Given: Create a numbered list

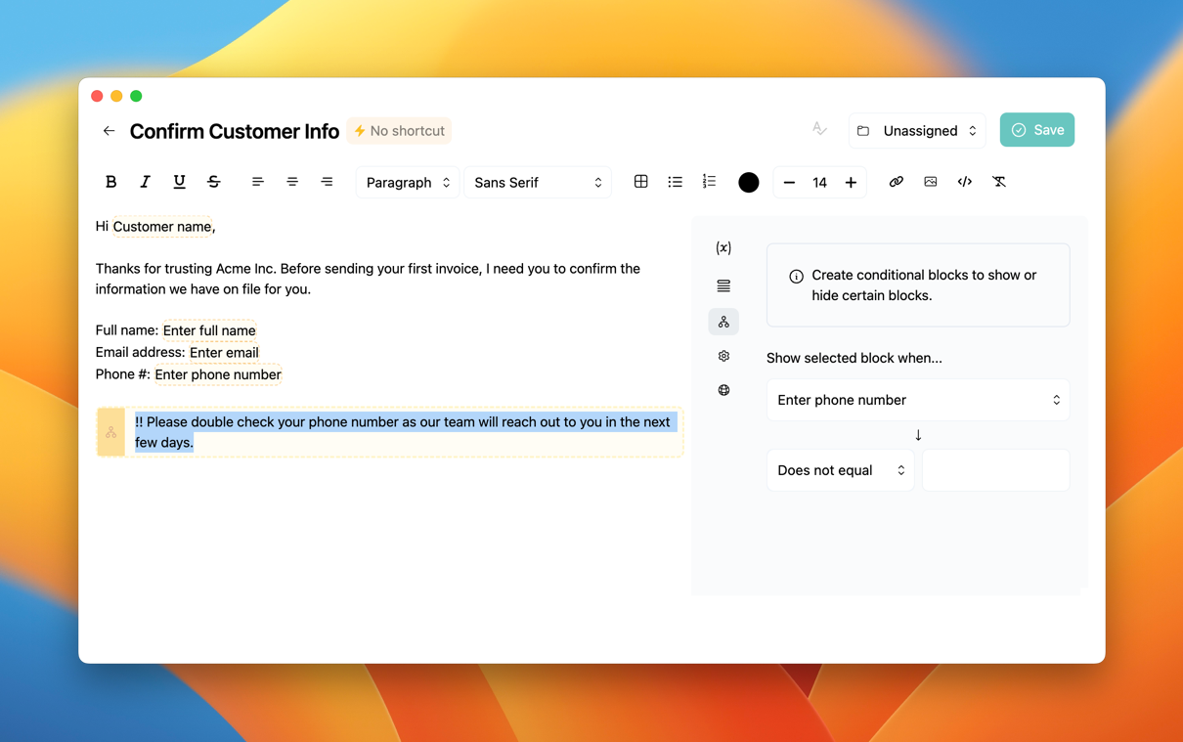Looking at the screenshot, I should 709,182.
